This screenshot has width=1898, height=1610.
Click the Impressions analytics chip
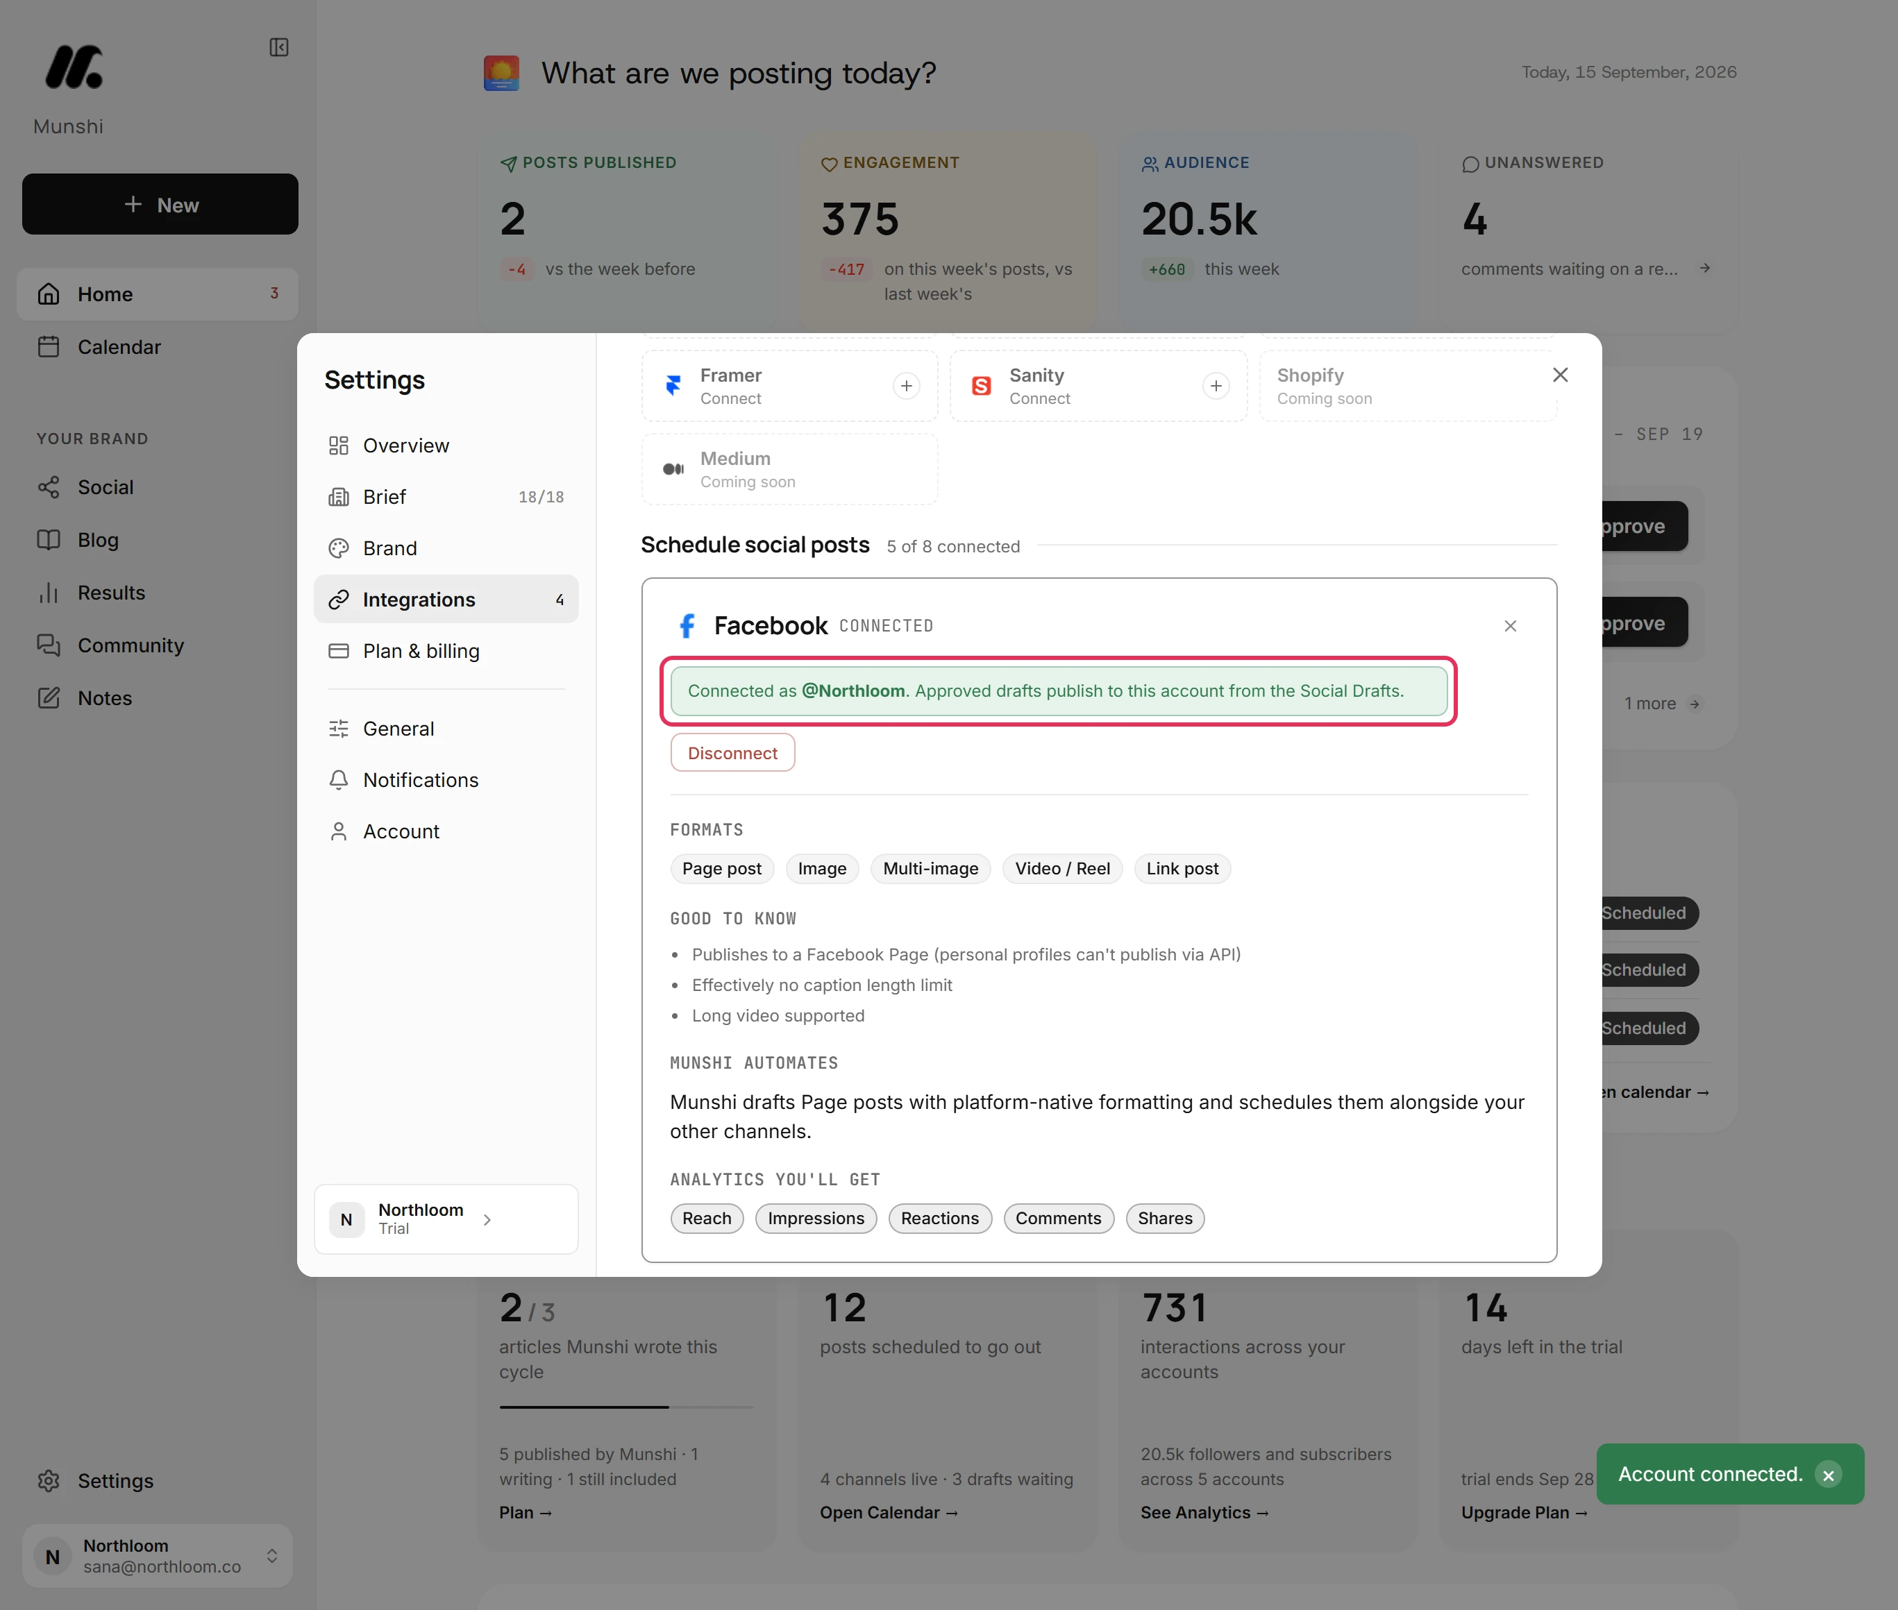click(816, 1219)
